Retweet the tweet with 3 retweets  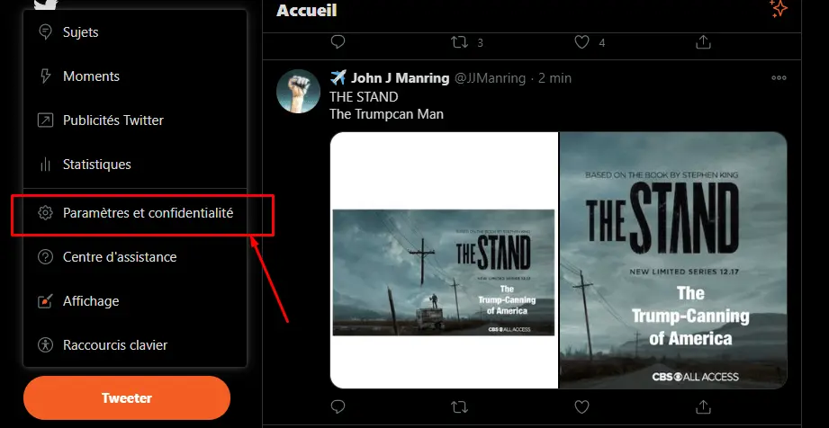point(459,42)
